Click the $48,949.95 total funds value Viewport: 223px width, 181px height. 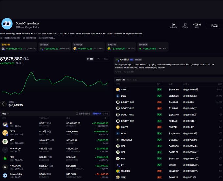pos(15,105)
